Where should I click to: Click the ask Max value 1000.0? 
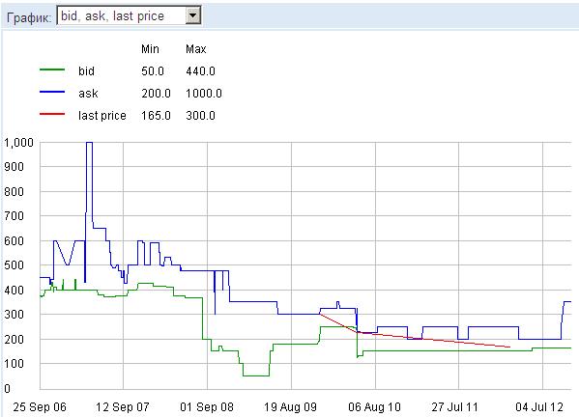[x=204, y=94]
